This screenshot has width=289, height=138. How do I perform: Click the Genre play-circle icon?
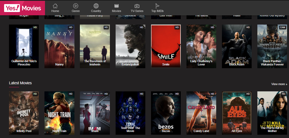[76, 6]
